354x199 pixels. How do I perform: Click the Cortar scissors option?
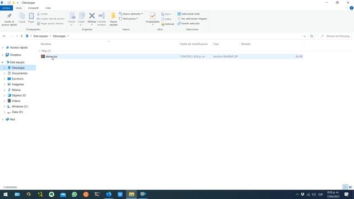pos(43,14)
